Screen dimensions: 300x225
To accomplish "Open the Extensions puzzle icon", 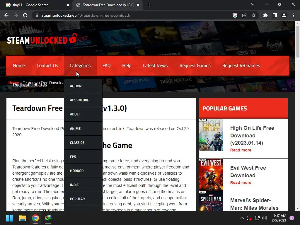I will coord(265,15).
